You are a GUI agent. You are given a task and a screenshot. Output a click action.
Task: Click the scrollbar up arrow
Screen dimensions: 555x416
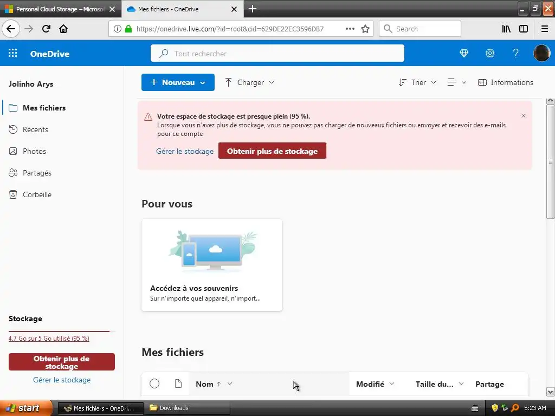(x=550, y=101)
